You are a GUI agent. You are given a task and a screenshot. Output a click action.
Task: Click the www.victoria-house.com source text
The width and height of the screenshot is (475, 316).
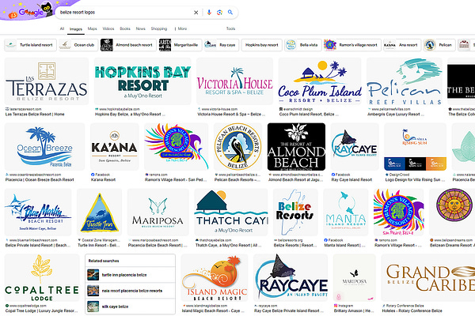(219, 109)
